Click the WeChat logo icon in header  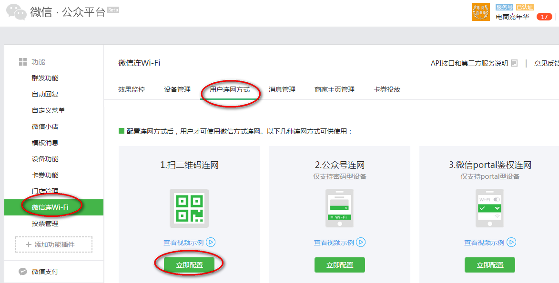coord(16,12)
